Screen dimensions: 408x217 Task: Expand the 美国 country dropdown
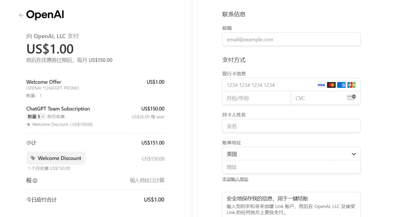(x=291, y=154)
